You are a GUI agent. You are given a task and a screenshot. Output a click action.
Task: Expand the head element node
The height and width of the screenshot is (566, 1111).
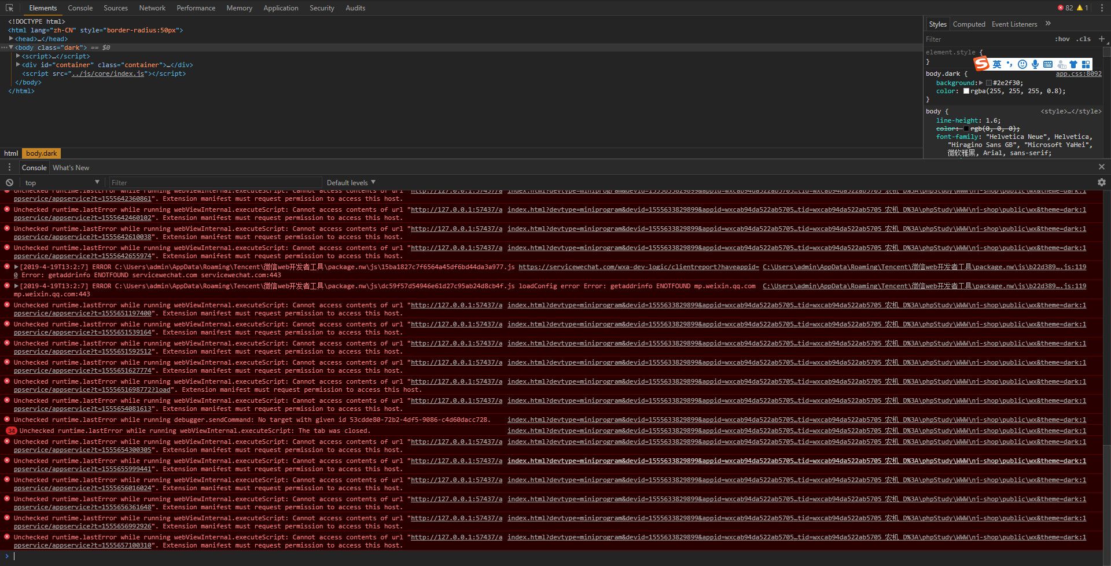click(x=11, y=39)
